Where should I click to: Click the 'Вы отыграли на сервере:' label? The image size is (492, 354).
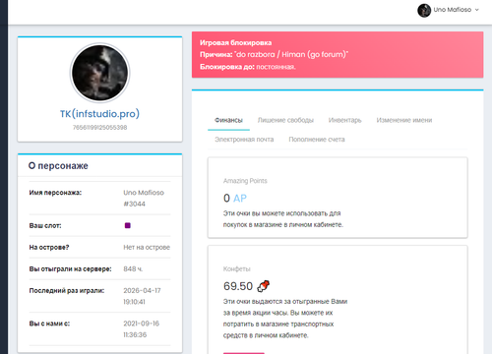[x=70, y=268]
